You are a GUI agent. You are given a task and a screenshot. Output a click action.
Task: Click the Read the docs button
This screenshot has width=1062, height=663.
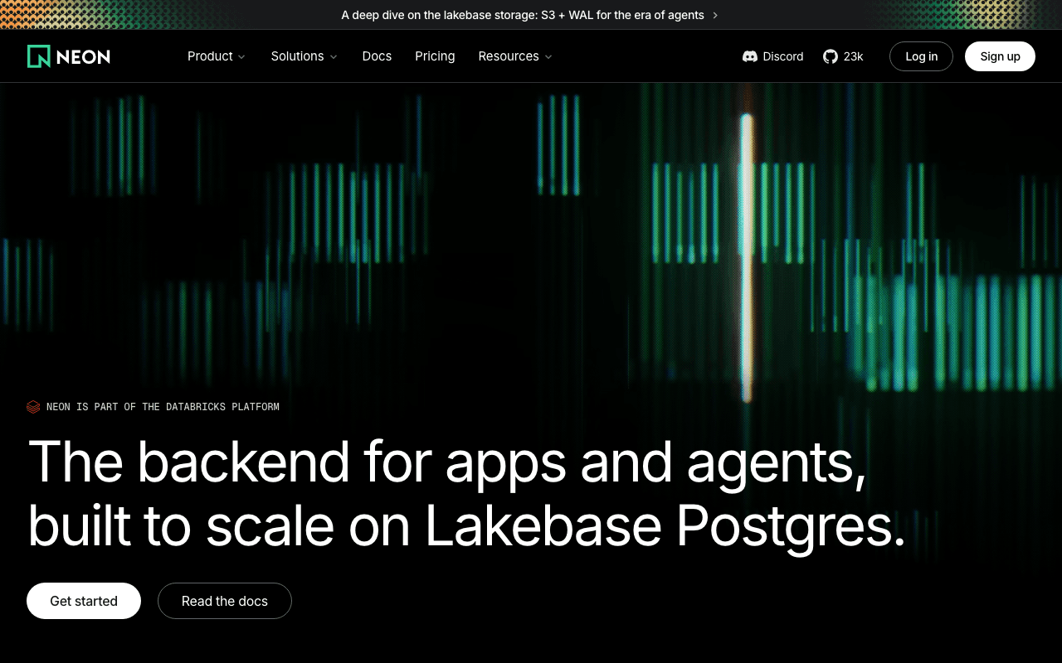tap(225, 601)
